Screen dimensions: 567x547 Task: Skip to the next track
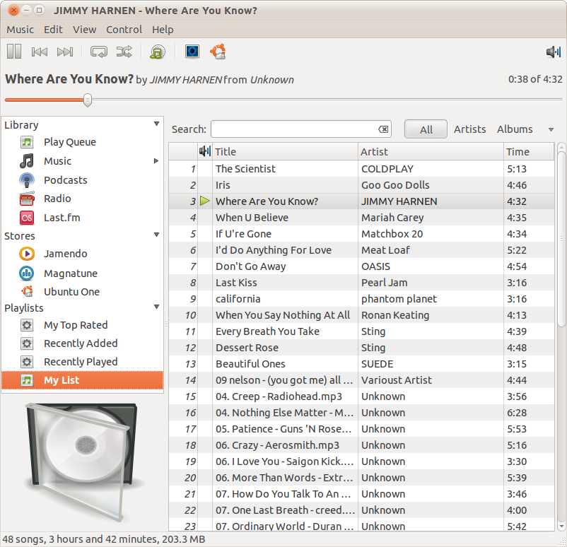[65, 52]
